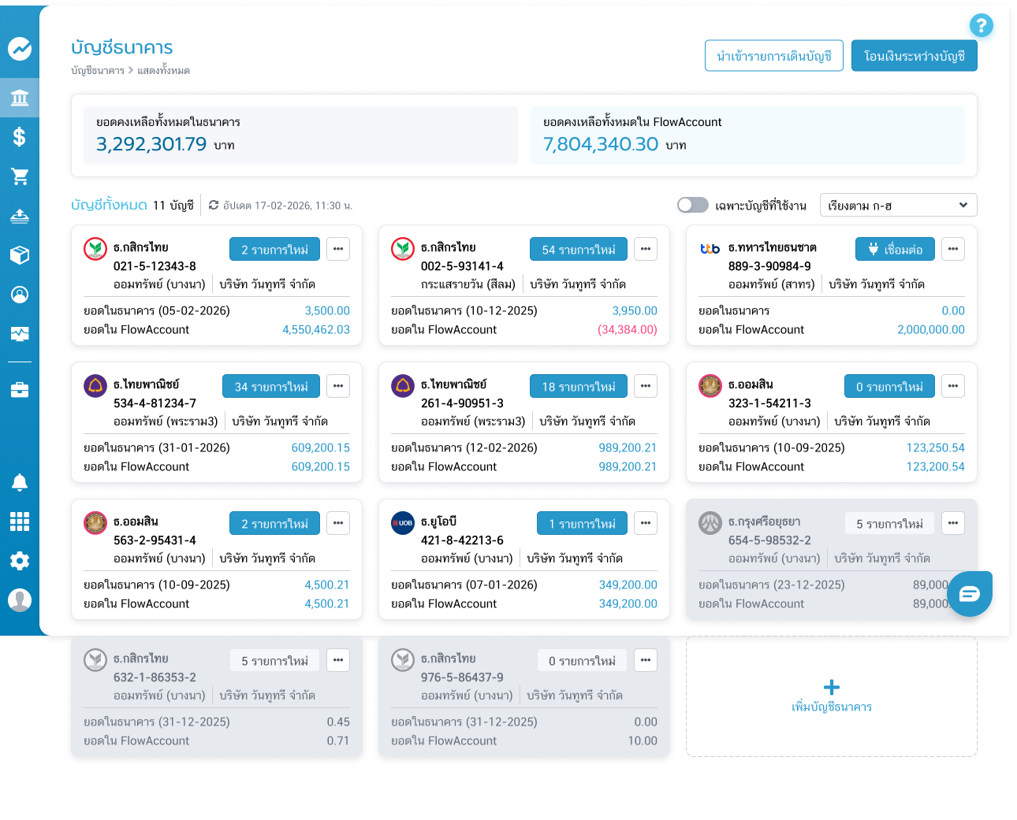Click the import bank statement button
Viewport: 1017px width, 820px height.
click(x=773, y=56)
